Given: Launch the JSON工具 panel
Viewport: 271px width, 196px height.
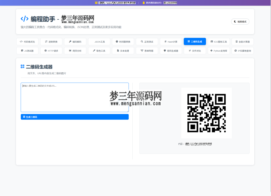Looking at the screenshot, I should [99, 41].
